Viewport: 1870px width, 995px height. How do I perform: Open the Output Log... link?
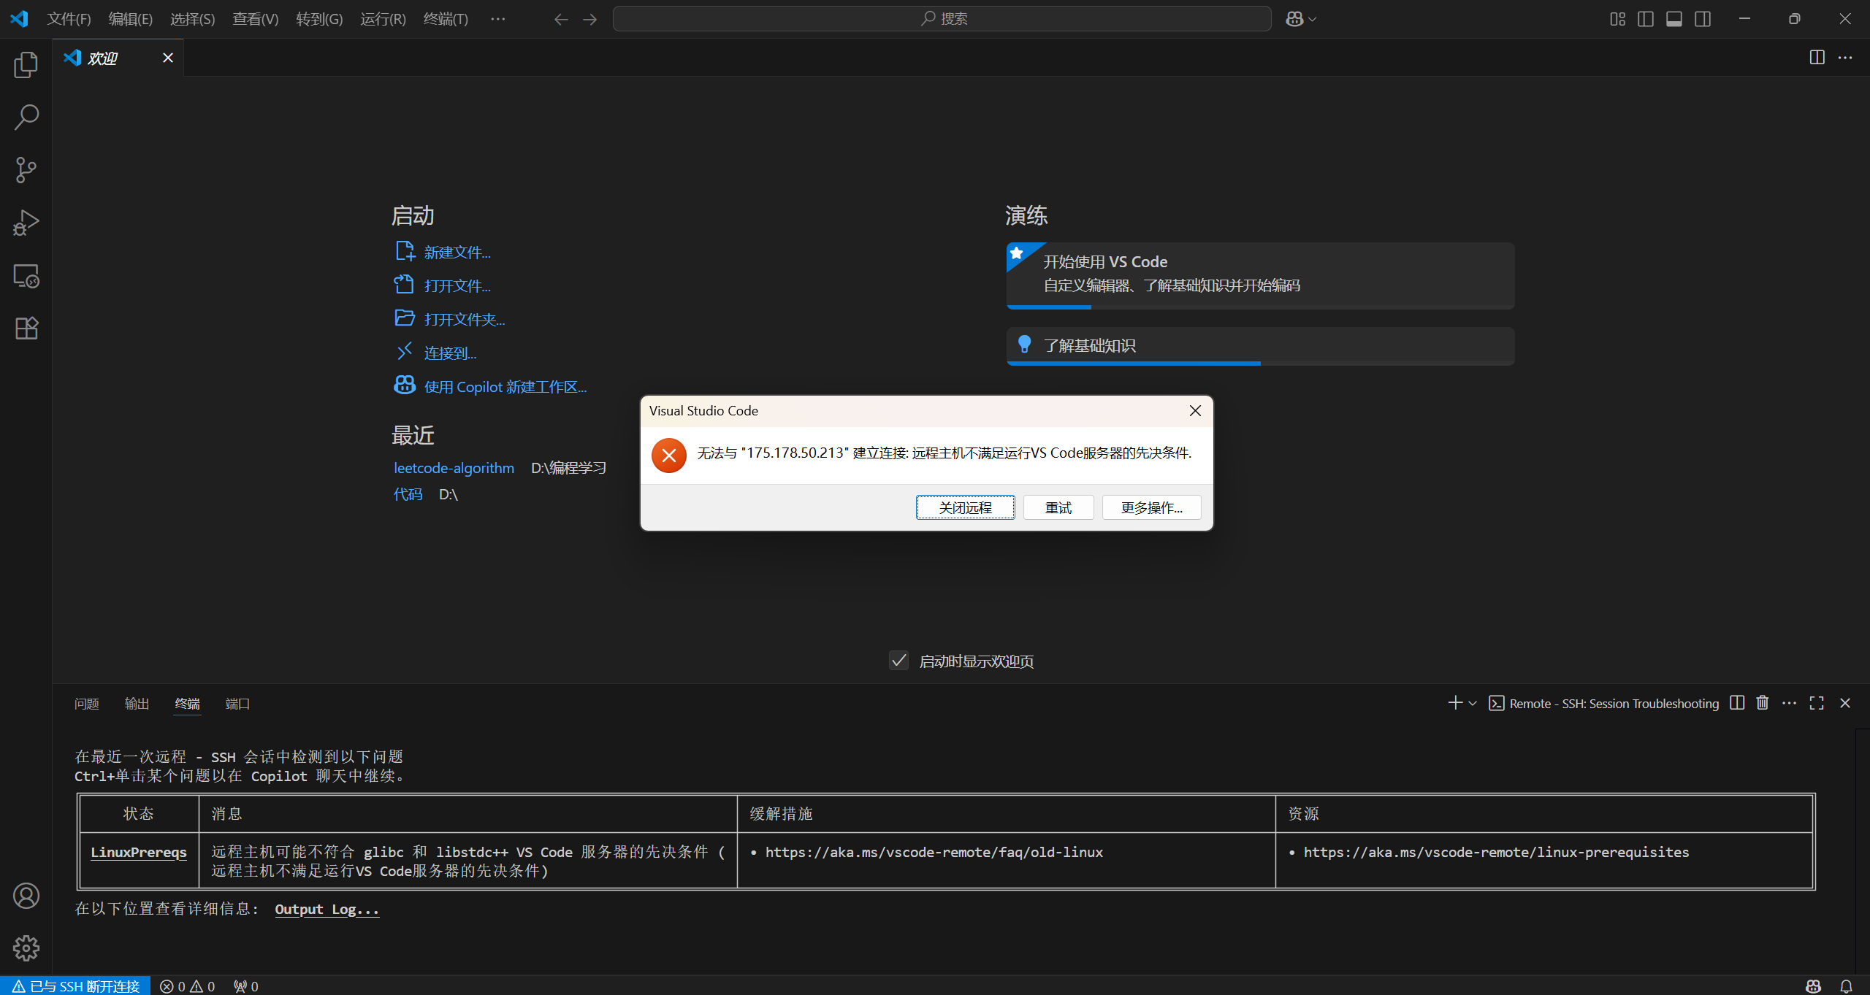327,910
